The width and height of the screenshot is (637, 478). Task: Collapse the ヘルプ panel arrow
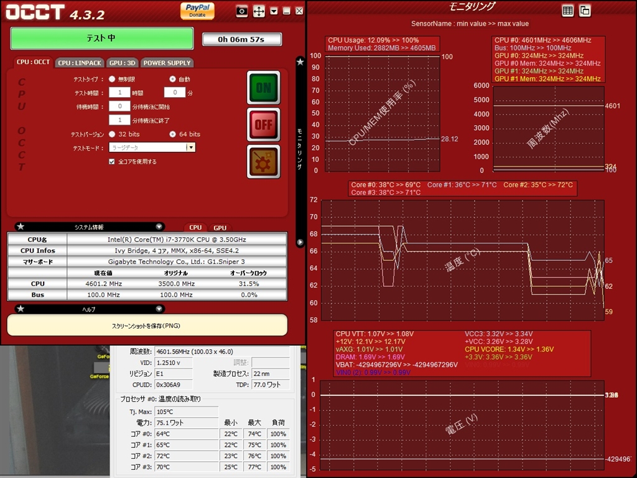[x=159, y=309]
